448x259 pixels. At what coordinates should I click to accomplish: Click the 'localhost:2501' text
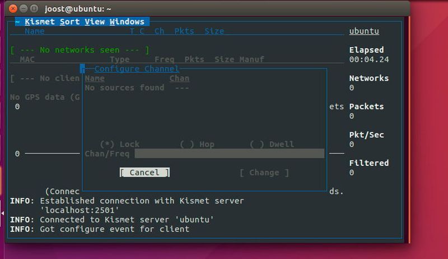pos(80,210)
